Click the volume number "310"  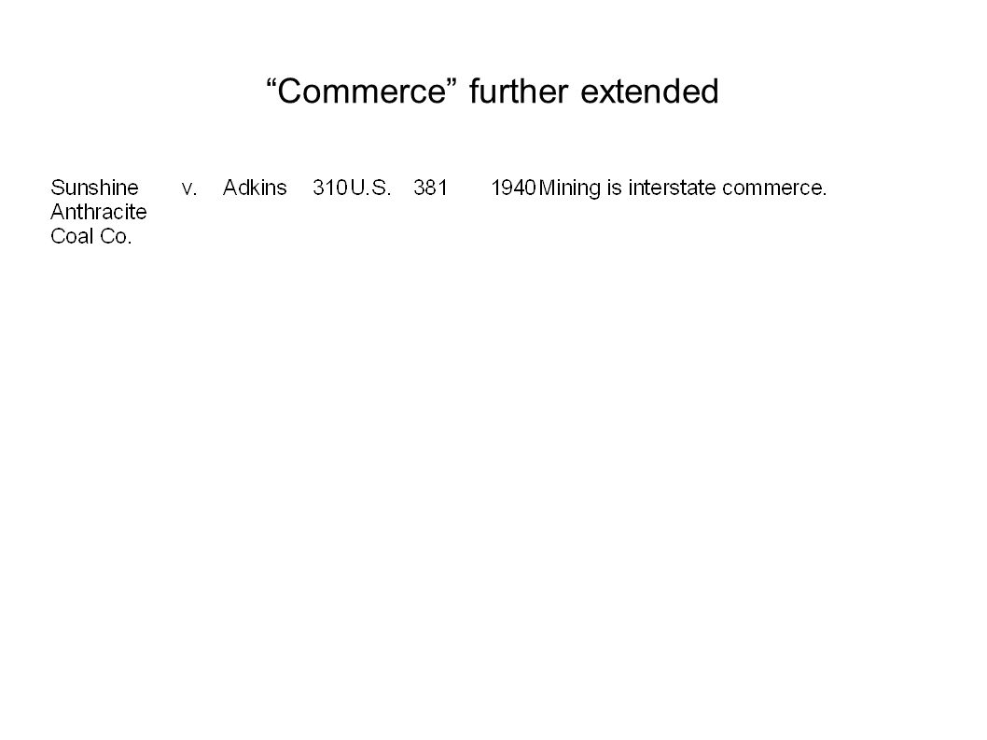pos(330,188)
